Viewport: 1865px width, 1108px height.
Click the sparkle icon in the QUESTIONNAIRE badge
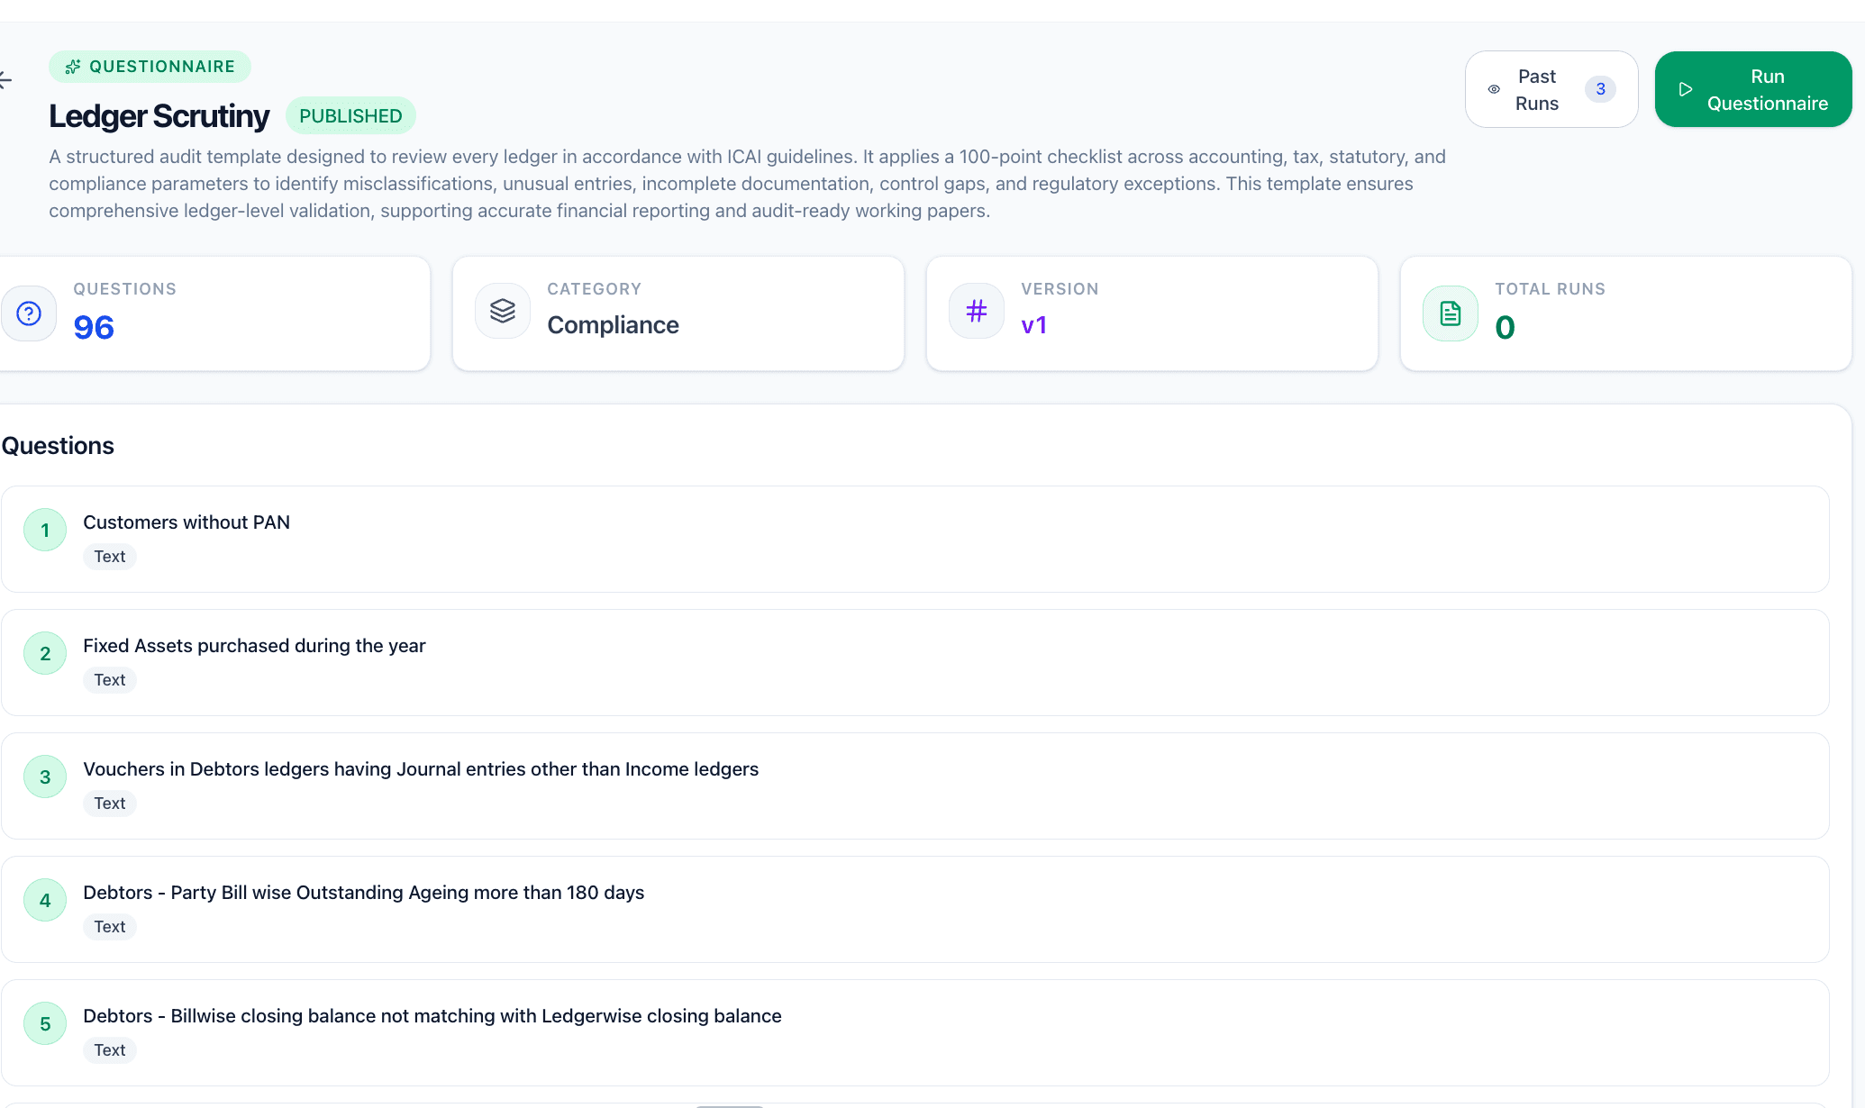(x=72, y=66)
